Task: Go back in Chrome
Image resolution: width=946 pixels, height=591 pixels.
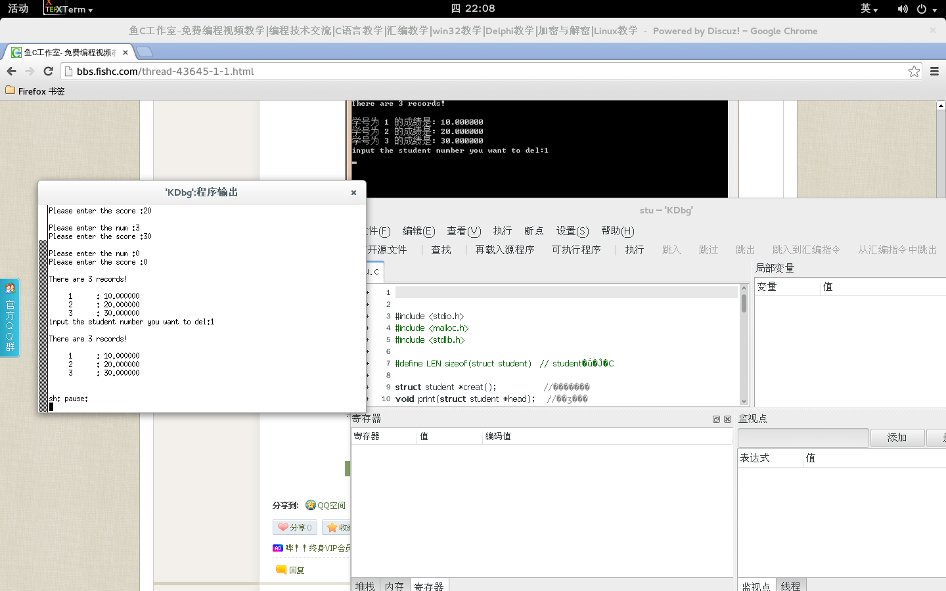Action: tap(11, 71)
